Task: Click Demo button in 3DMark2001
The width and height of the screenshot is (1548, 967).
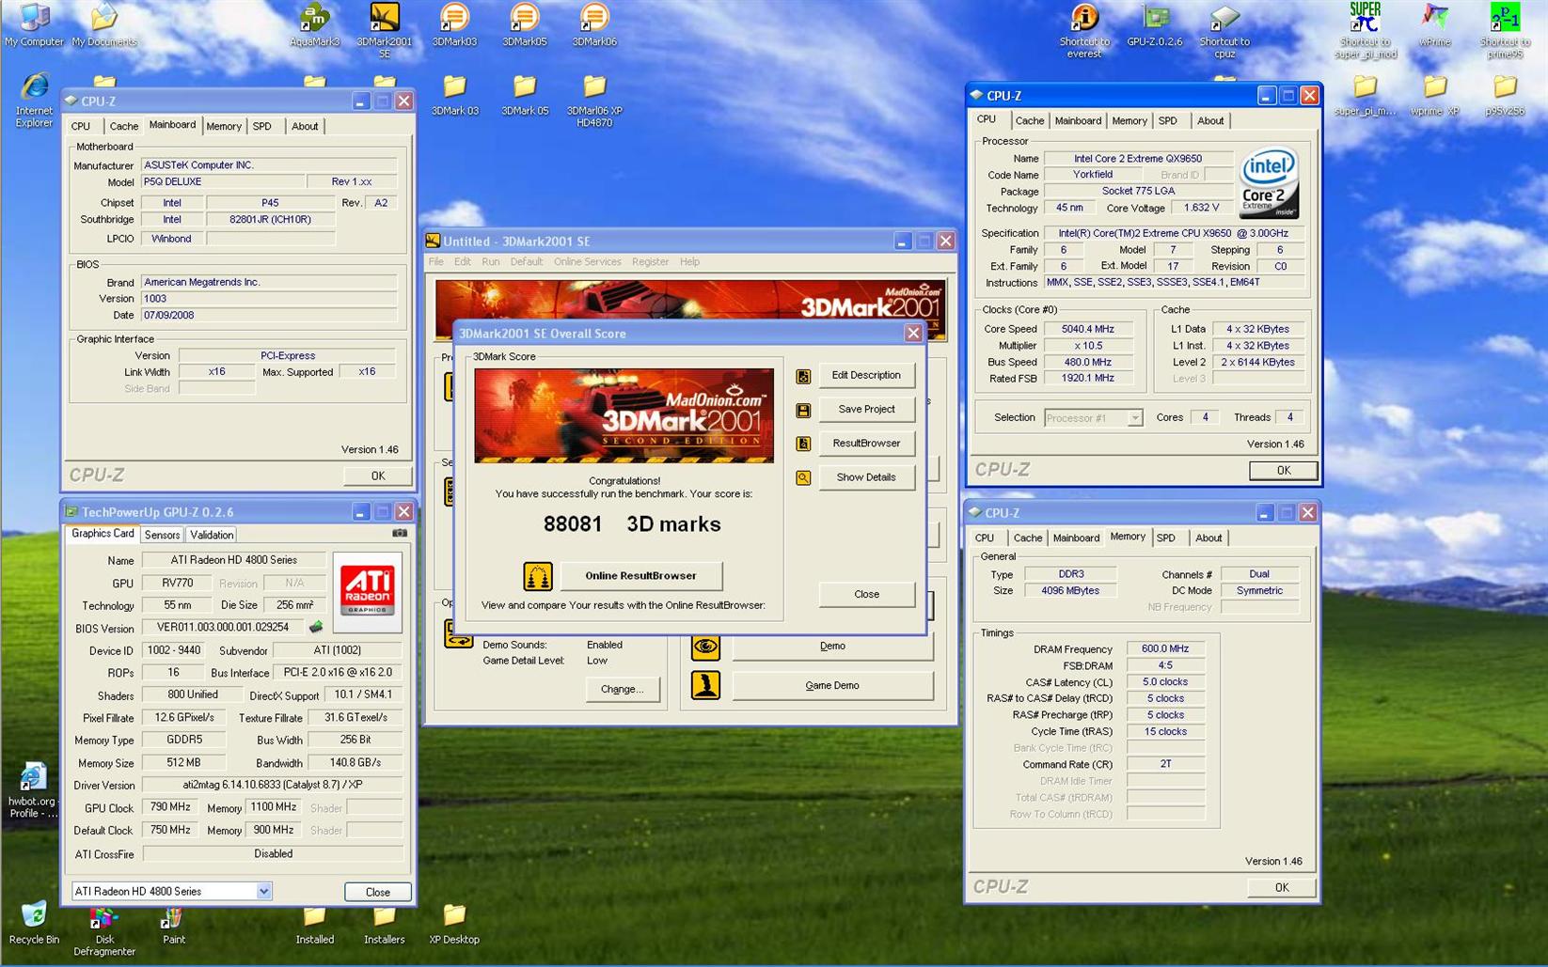Action: [832, 646]
